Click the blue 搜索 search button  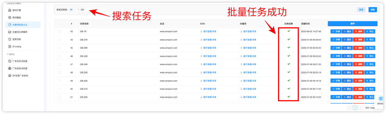click(x=373, y=10)
